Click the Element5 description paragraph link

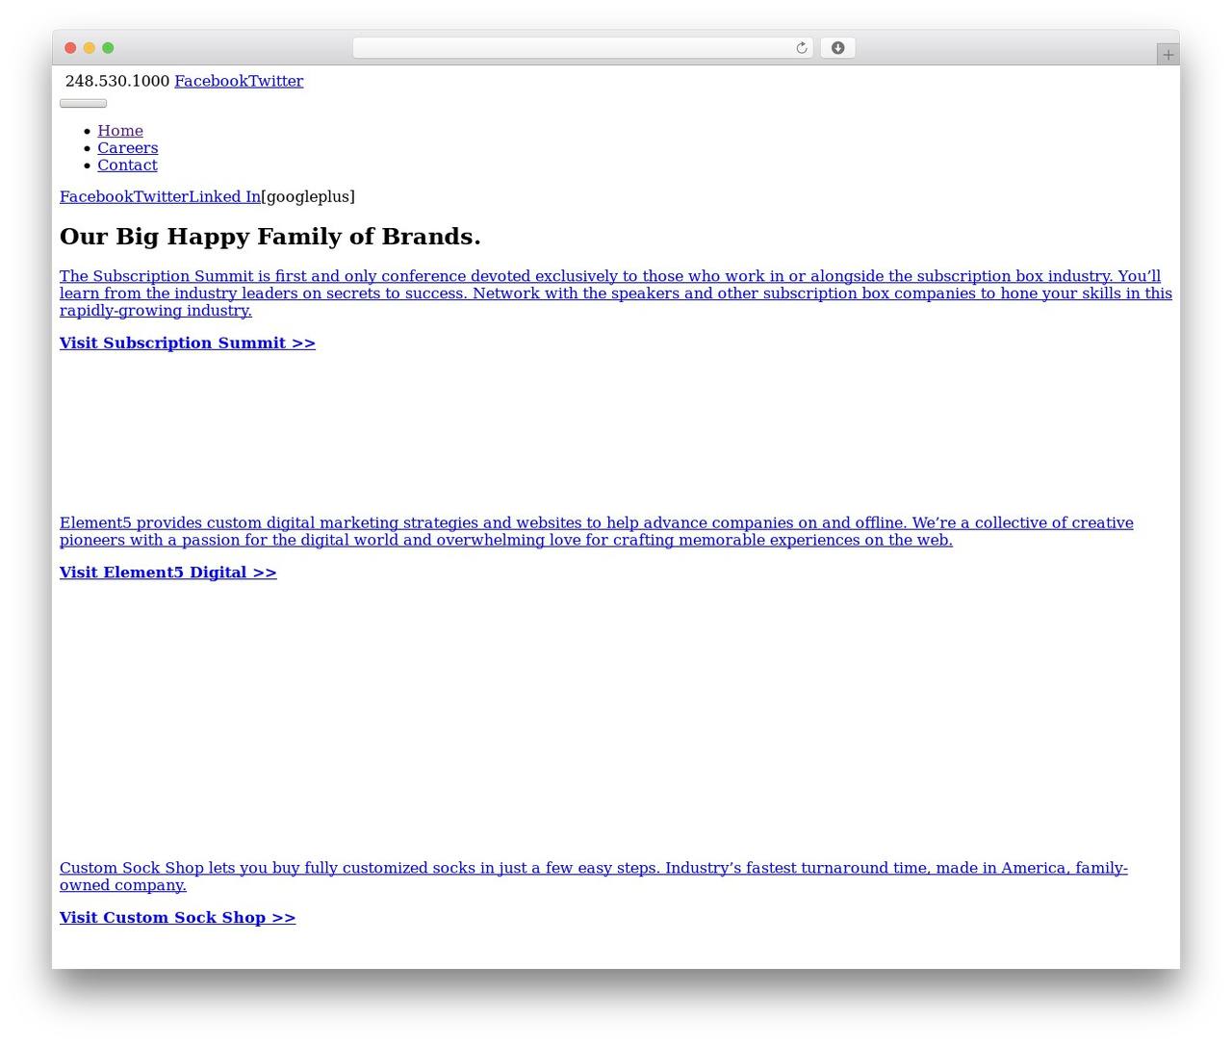point(597,532)
